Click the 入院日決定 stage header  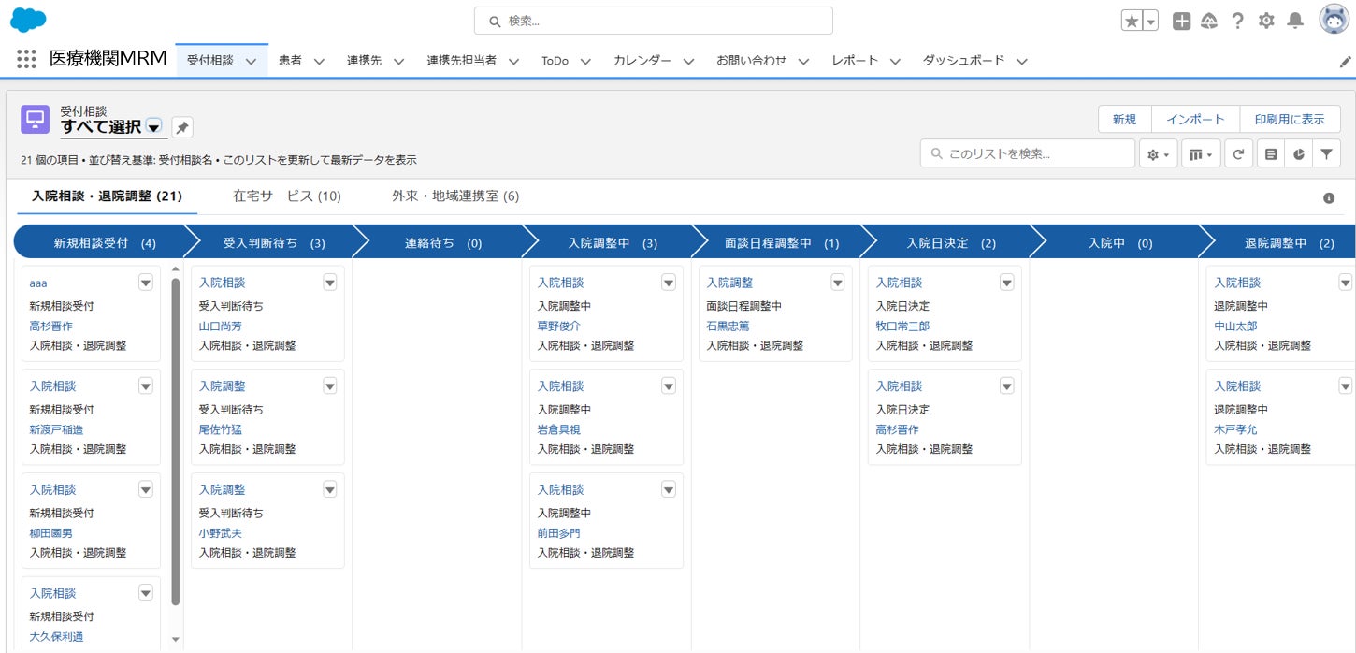point(951,243)
